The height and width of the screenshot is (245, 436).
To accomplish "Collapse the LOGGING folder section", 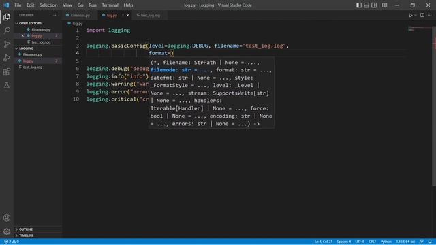I will click(38, 48).
